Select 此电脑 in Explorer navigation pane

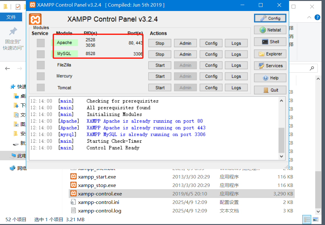[x=19, y=156]
